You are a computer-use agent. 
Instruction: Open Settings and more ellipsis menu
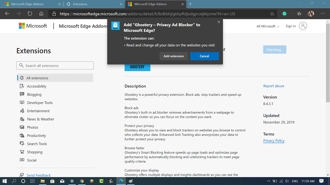tap(323, 13)
